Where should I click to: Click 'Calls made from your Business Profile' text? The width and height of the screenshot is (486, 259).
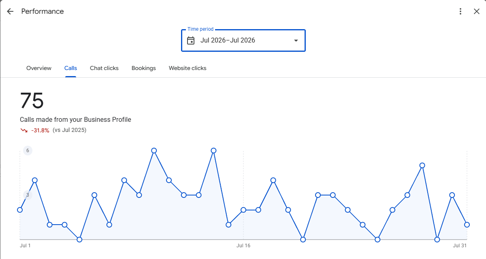[76, 119]
